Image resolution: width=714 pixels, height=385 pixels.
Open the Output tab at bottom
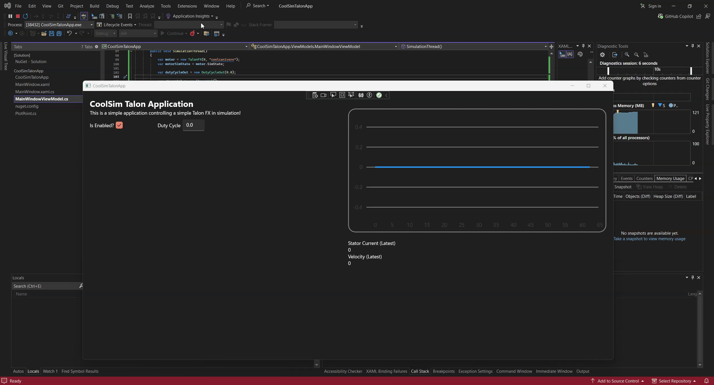pyautogui.click(x=583, y=371)
